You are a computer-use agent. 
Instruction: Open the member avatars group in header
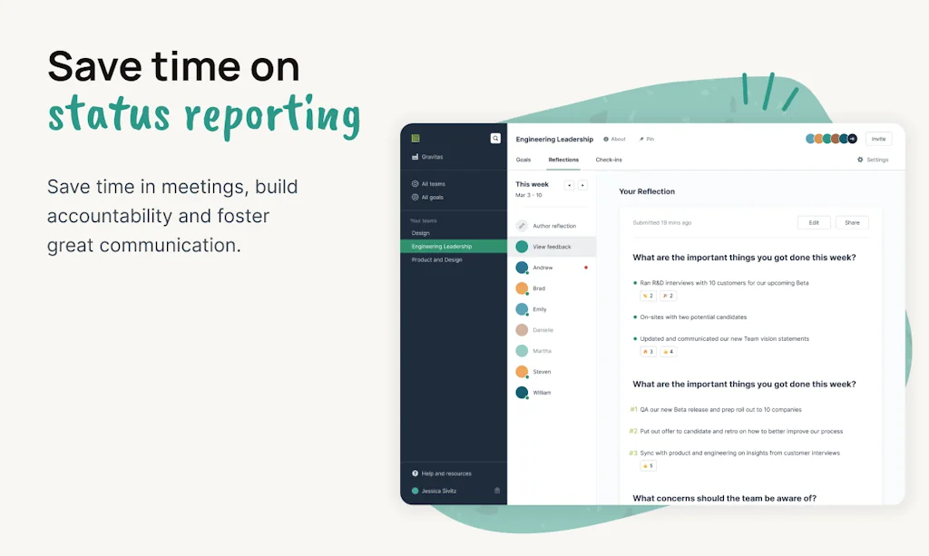pos(830,139)
